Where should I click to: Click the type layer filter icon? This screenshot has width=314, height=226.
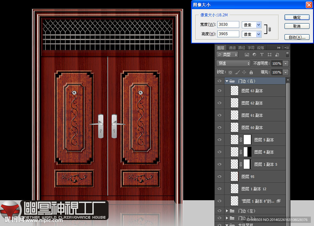coord(262,55)
